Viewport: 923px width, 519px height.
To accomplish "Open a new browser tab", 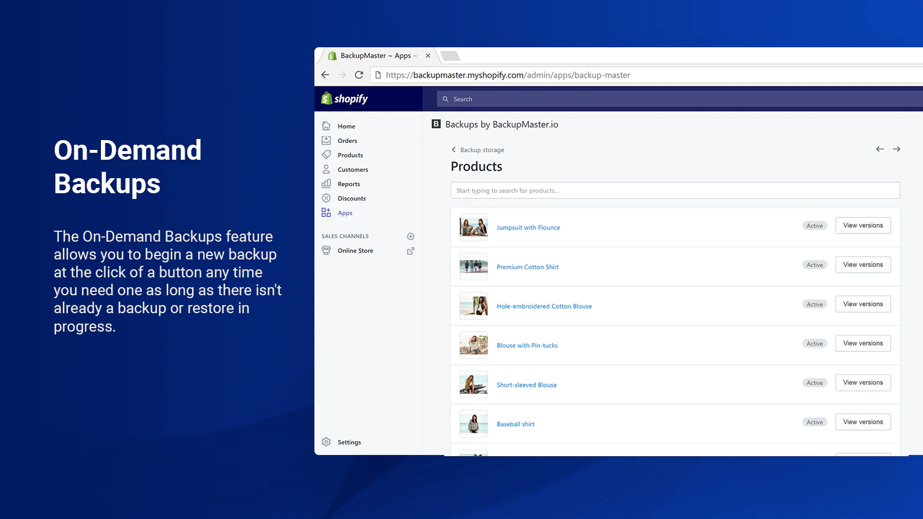I will click(450, 56).
